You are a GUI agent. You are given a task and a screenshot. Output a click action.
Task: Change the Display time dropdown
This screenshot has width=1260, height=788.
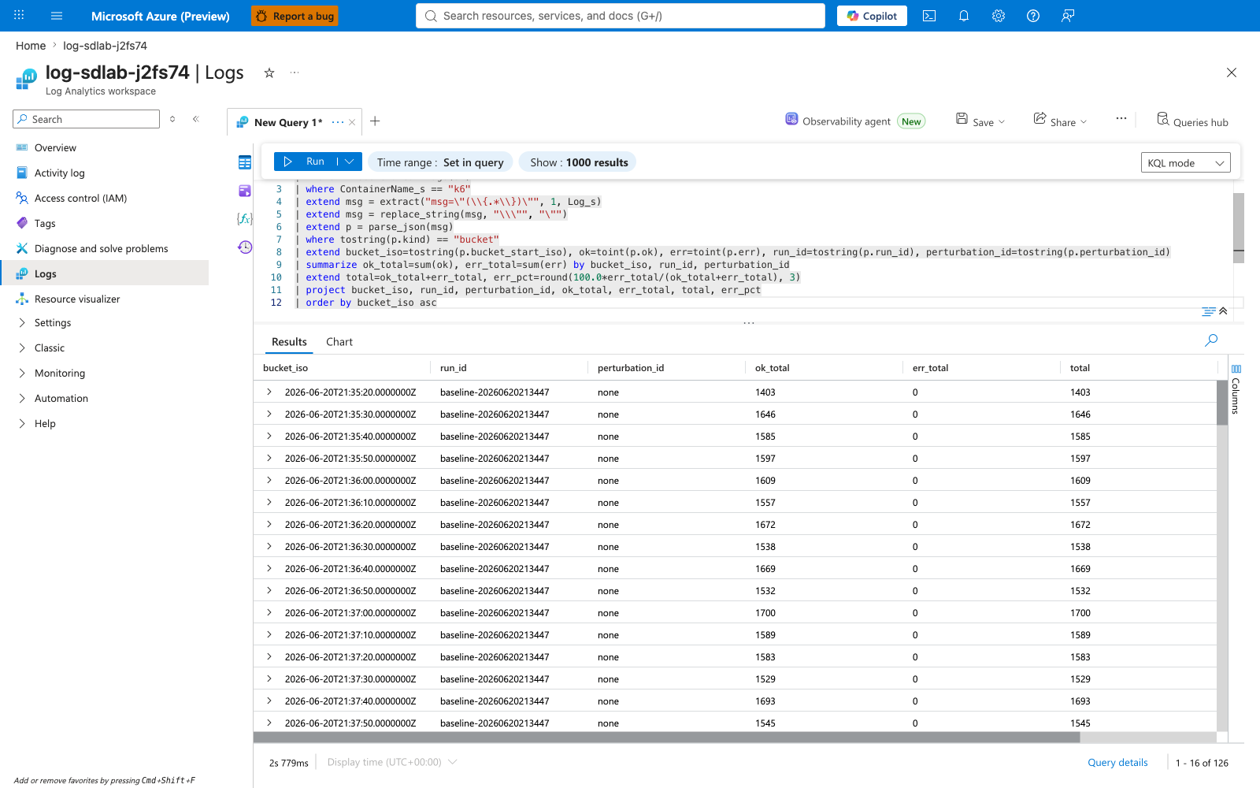point(392,762)
